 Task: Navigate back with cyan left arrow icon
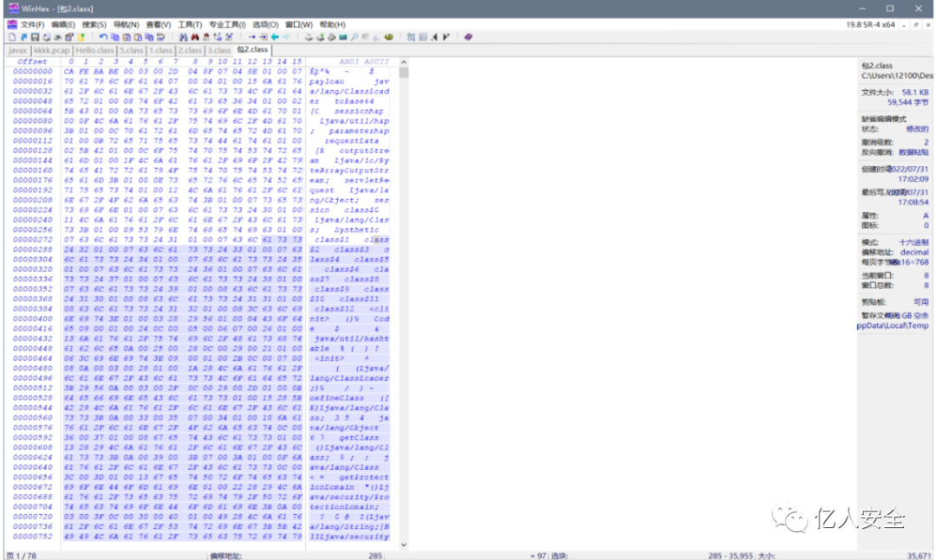click(x=275, y=37)
